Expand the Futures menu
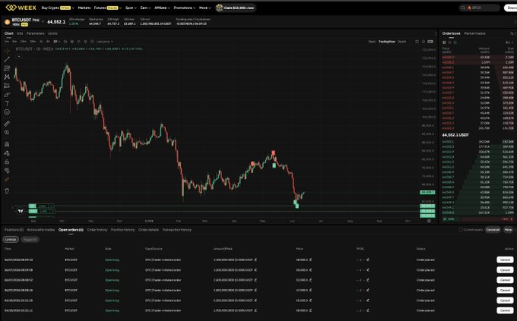 107,8
